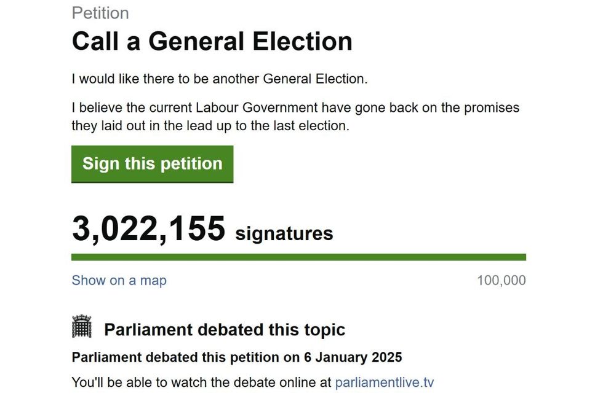Select the Petition page label
This screenshot has height=401, width=603.
pyautogui.click(x=100, y=12)
